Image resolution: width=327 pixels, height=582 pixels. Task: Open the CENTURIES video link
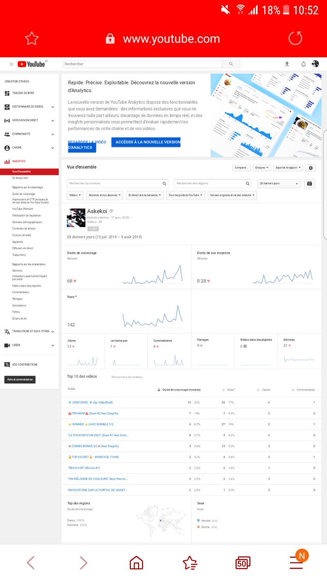[x=90, y=403]
